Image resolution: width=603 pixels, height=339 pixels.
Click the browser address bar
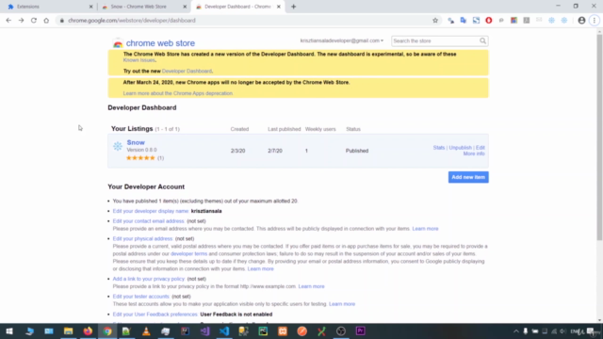click(246, 21)
